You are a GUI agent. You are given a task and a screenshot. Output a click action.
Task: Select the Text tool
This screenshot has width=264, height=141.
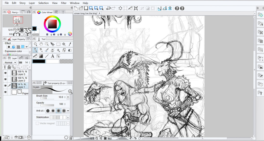click(x=53, y=56)
